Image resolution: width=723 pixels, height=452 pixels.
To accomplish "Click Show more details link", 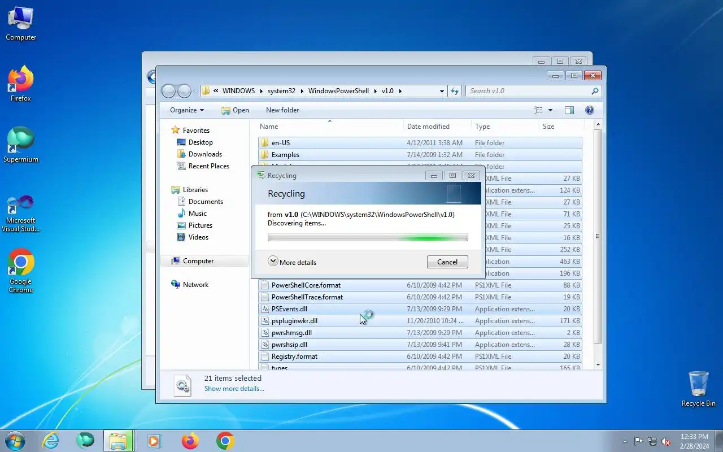I will [234, 389].
